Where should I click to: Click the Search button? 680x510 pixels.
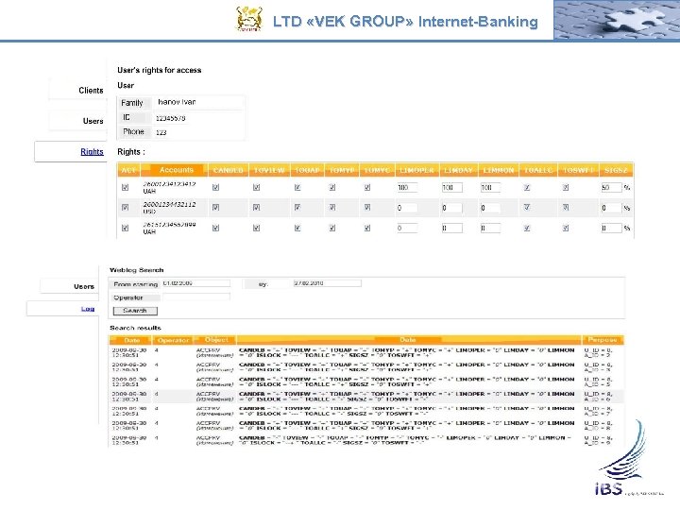coord(135,311)
